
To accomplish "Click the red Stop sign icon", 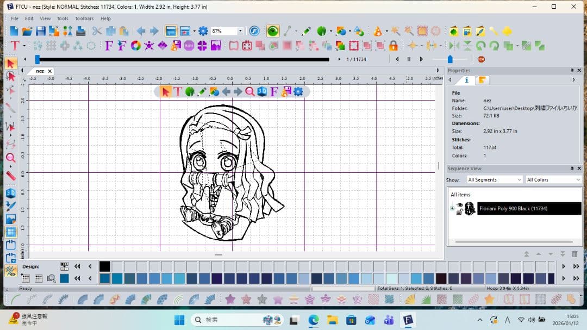I will (x=481, y=59).
